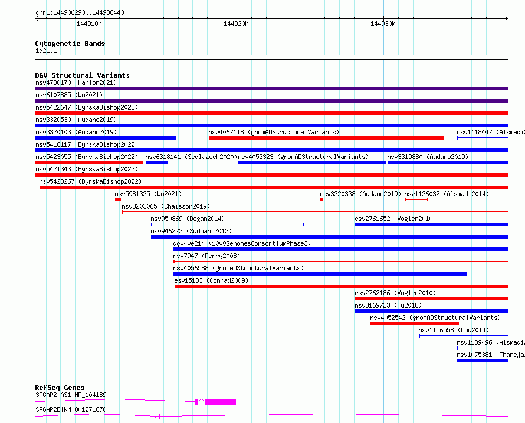Open esv2762186 (Vogler2010) label
Viewport: 525px width, 423px height.
point(395,293)
